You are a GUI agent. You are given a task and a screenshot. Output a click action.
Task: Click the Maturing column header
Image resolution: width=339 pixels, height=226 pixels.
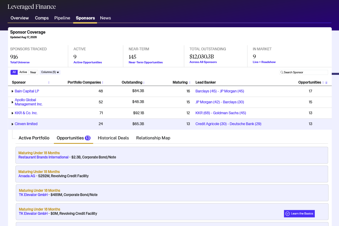180,82
